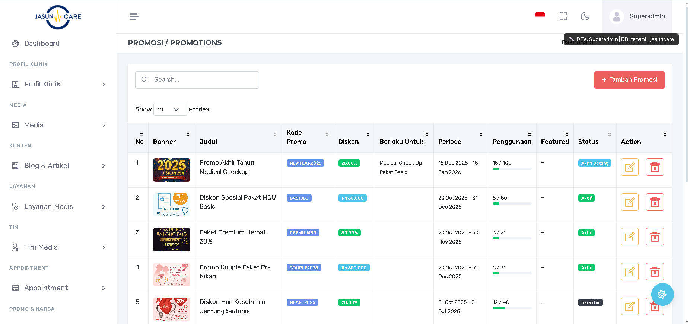Delete the Promo Akhir Tahun Medical Checkup row
This screenshot has height=324, width=690.
[x=655, y=167]
